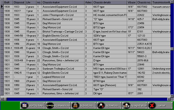This screenshot has width=174, height=110.
Task: Sort records by fleet no.
Action: (109, 105)
